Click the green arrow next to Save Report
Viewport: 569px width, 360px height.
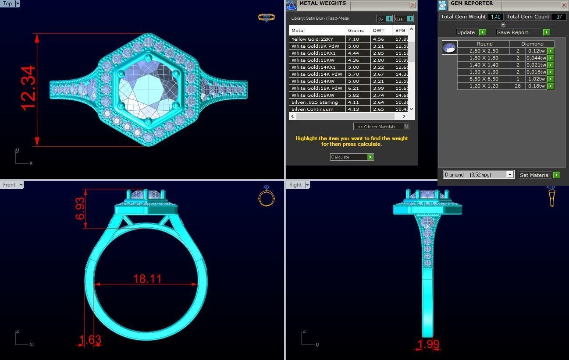click(x=546, y=32)
